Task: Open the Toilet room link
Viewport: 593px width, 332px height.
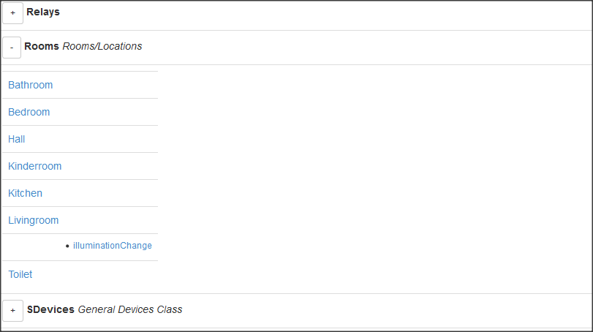Action: pyautogui.click(x=20, y=274)
